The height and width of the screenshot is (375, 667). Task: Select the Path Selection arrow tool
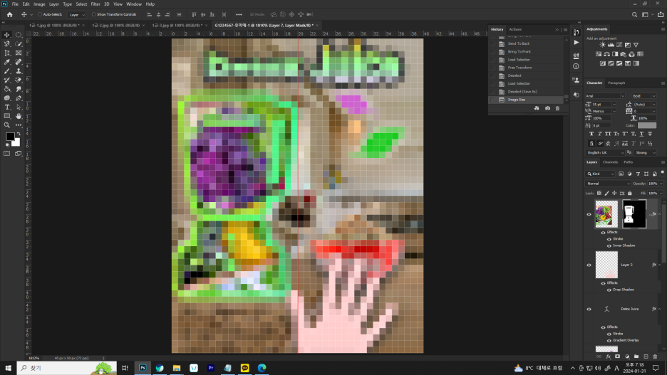coord(19,107)
